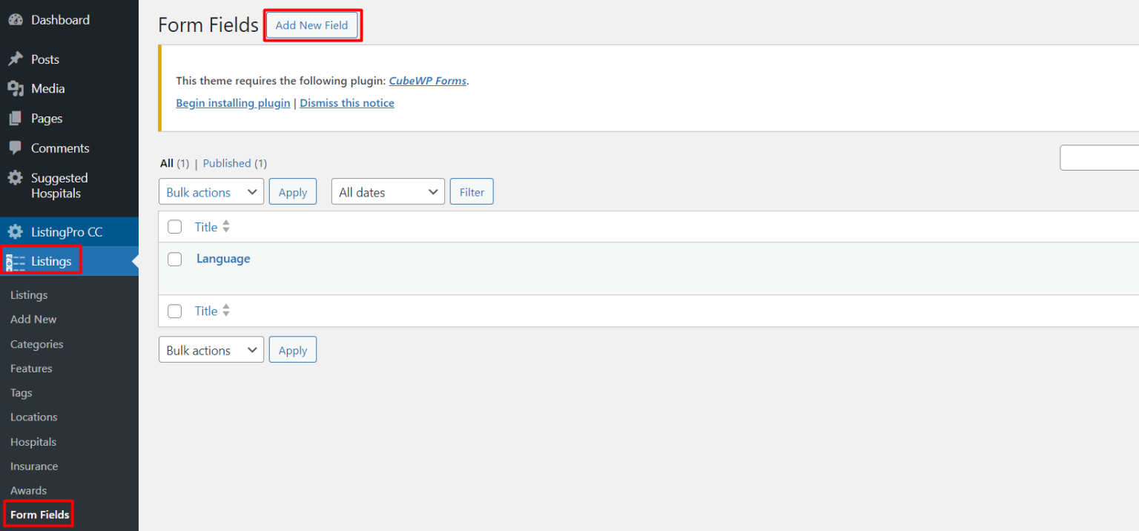Click the Suggested Hospitals gear icon
Screen dimensions: 1139x531
(16, 178)
